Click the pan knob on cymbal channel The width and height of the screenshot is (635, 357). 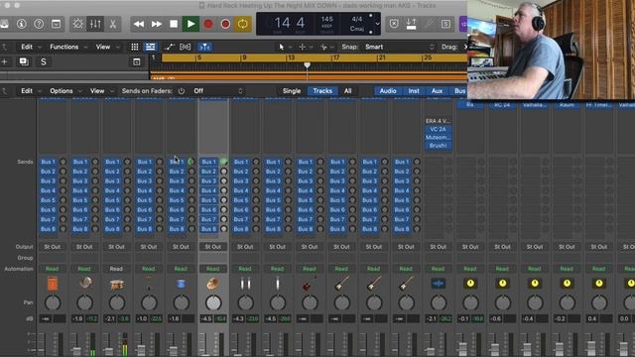click(x=213, y=302)
